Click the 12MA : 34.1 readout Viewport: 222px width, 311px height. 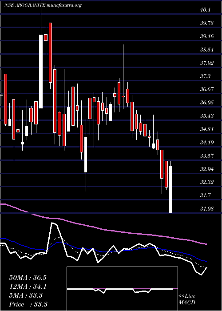pyautogui.click(x=28, y=287)
